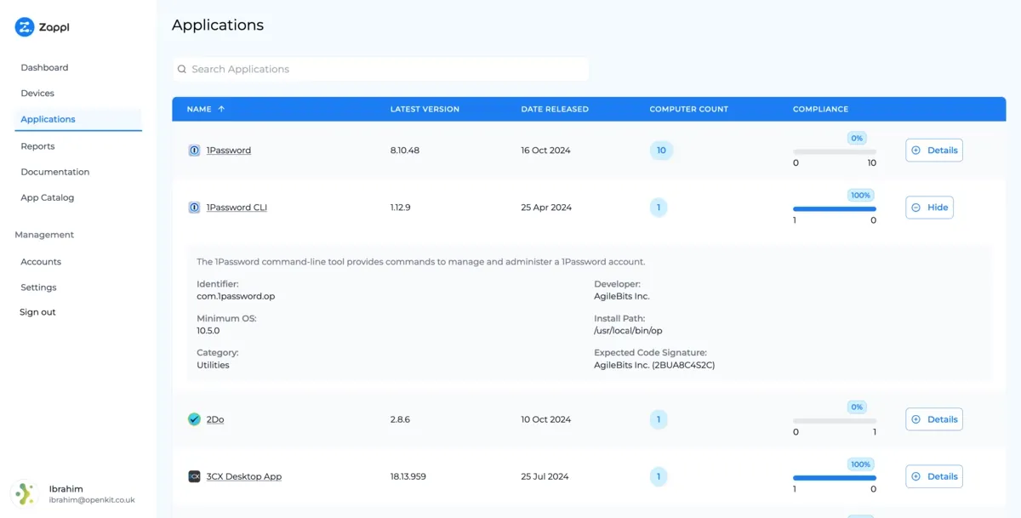Open the App Catalog page

pyautogui.click(x=46, y=196)
